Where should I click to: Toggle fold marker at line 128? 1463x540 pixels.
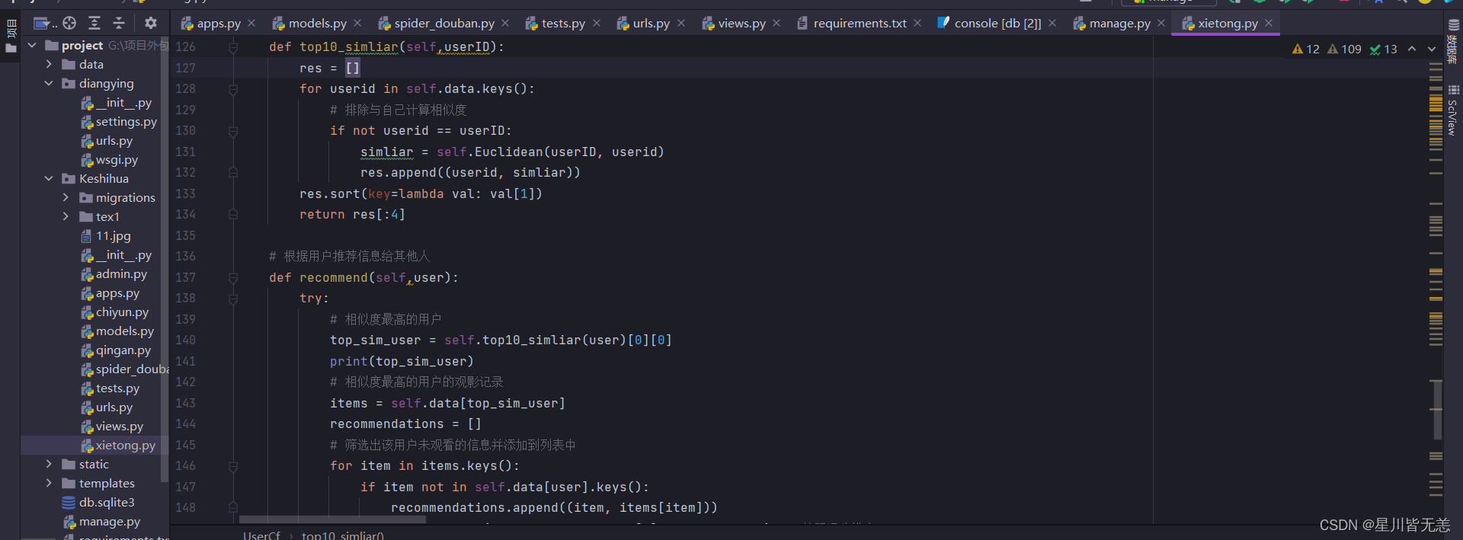[233, 89]
